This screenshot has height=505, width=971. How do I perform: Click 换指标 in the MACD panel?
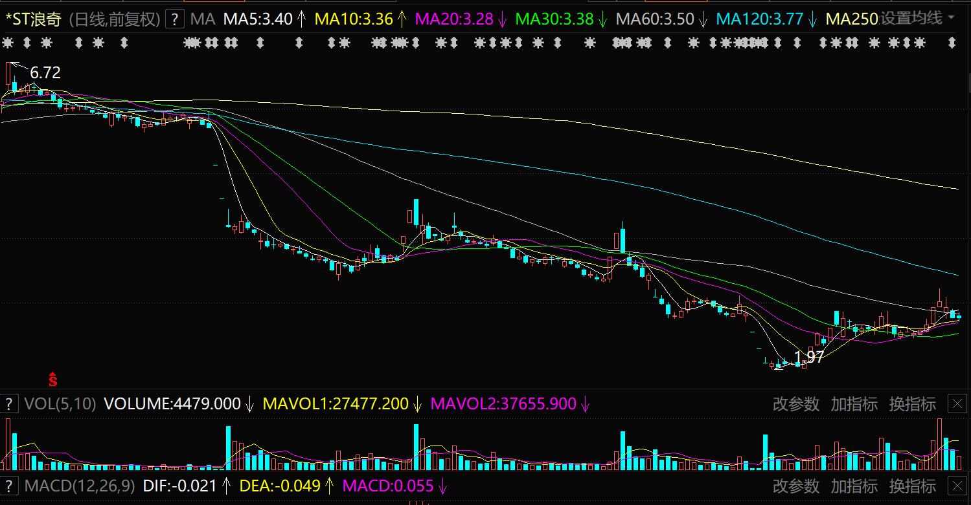[x=913, y=486]
